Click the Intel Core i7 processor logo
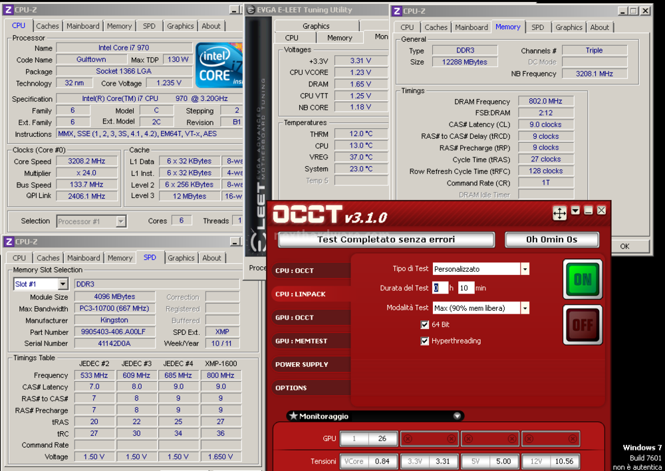665x471 pixels. (x=219, y=65)
